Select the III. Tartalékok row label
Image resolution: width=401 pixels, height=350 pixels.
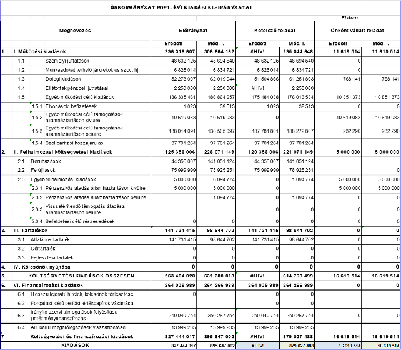pyautogui.click(x=31, y=230)
